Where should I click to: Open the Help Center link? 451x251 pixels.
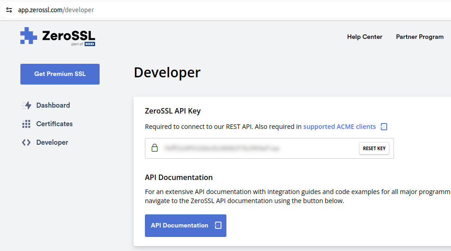point(365,37)
